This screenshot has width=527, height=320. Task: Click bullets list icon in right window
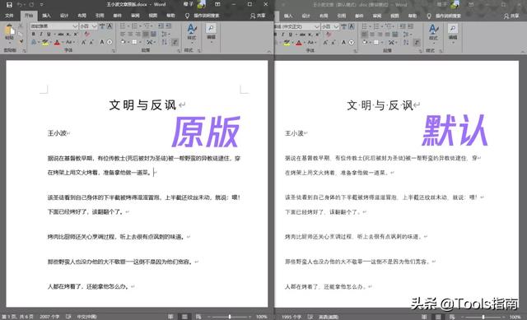coord(366,26)
